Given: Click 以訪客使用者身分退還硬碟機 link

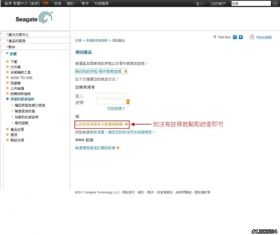Looking at the screenshot, I should 99,124.
